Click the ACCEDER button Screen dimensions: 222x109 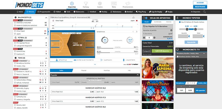click(x=200, y=3)
